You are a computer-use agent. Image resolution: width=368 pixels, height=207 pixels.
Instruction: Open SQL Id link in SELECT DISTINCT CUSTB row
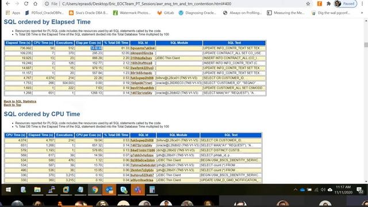(x=143, y=150)
